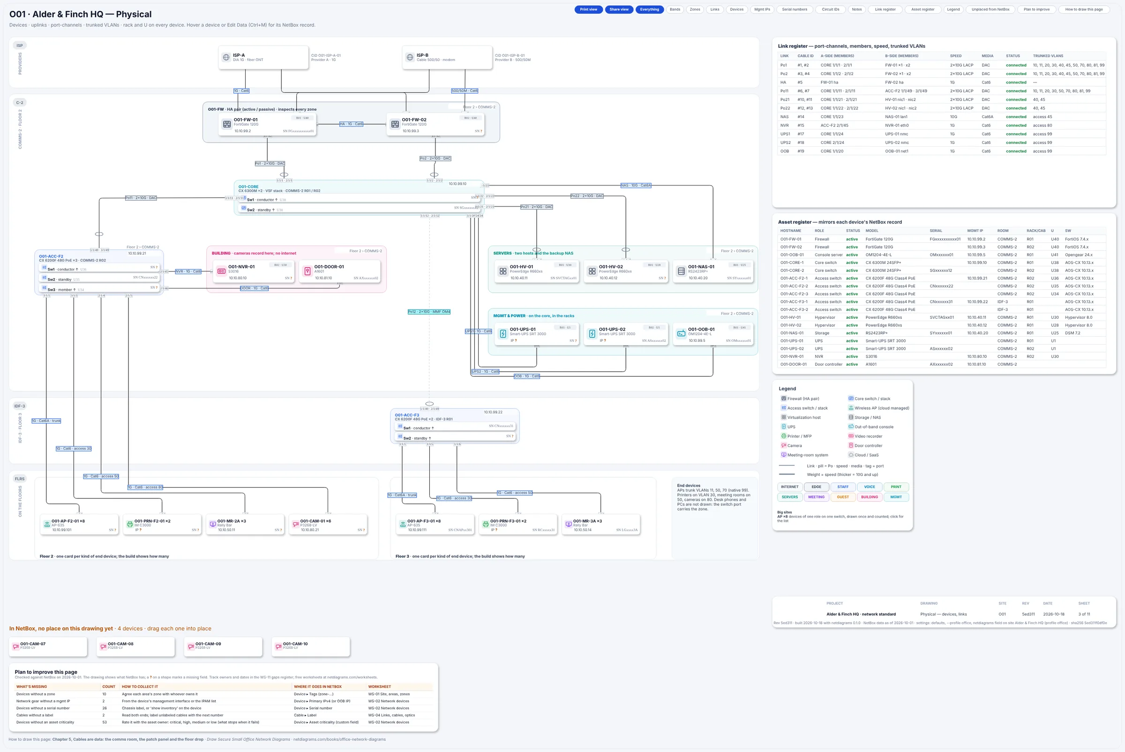Select the SERVERS zone color chip
The image size is (1125, 752).
tap(789, 497)
